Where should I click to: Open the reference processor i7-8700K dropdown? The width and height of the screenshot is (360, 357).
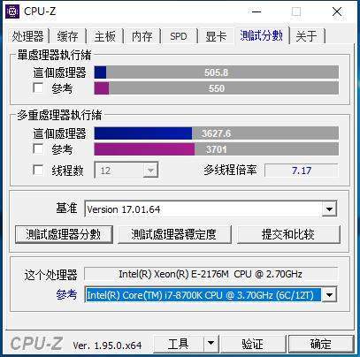coord(329,294)
